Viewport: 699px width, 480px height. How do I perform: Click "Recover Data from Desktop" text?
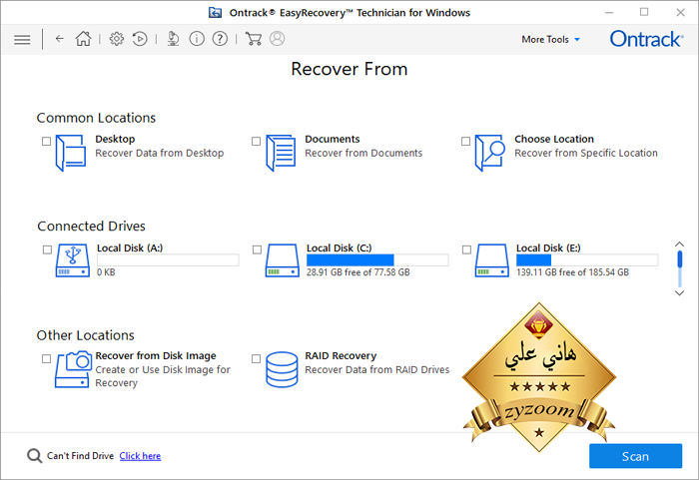(x=160, y=153)
